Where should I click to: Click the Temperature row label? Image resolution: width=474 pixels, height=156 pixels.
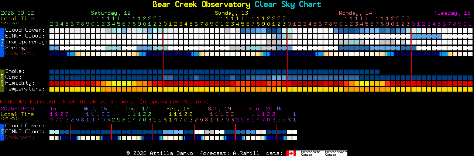coord(25,89)
